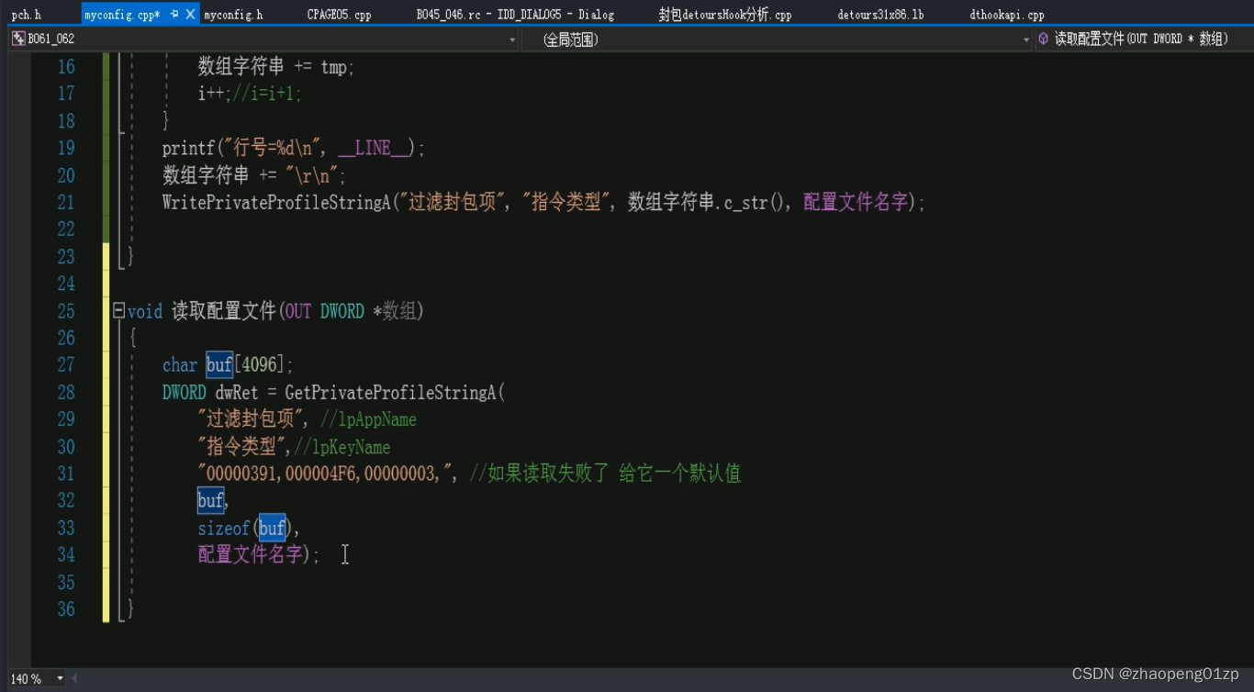This screenshot has height=692, width=1254.
Task: Open B045_046.rc IDD_DIALOG5 Dialog tab
Action: click(515, 15)
